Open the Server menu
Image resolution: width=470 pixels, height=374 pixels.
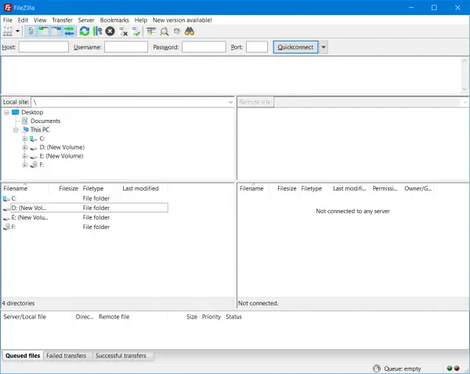(x=86, y=20)
